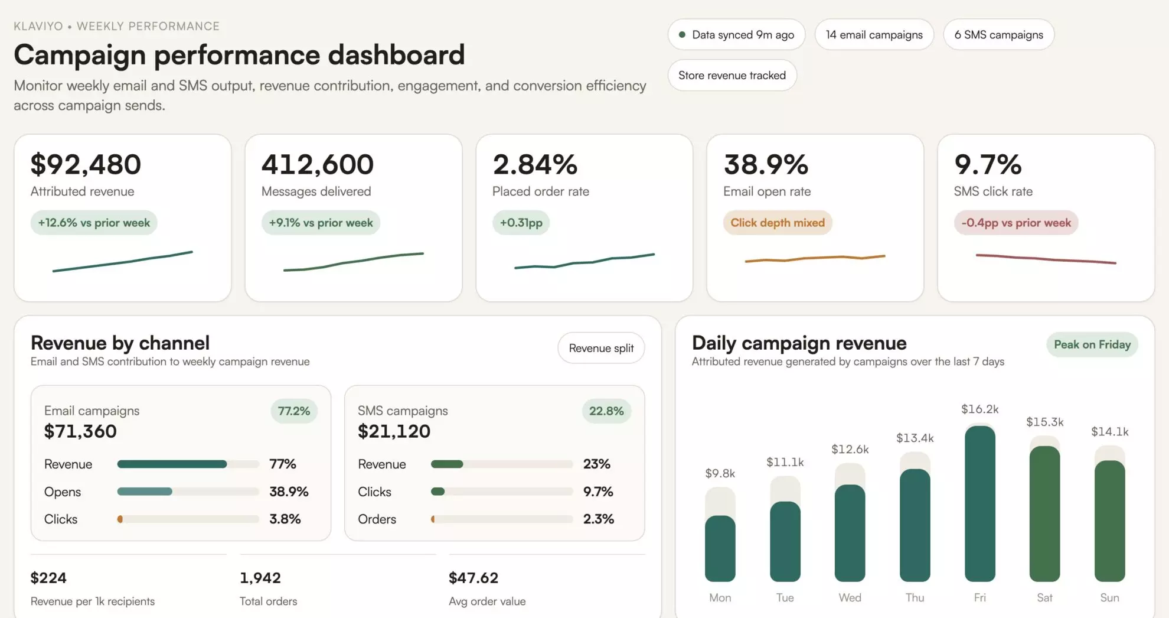Open the 2.84% Placed order rate card

(584, 218)
